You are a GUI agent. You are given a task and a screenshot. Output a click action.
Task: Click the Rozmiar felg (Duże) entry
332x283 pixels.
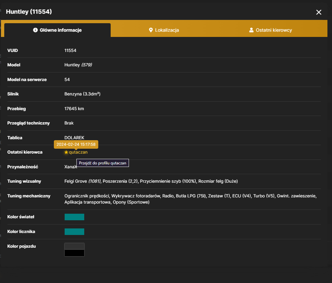[x=218, y=181]
